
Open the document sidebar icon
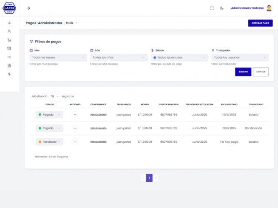[x=9, y=66]
